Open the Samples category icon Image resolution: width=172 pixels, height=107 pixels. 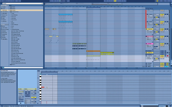pos(2,20)
